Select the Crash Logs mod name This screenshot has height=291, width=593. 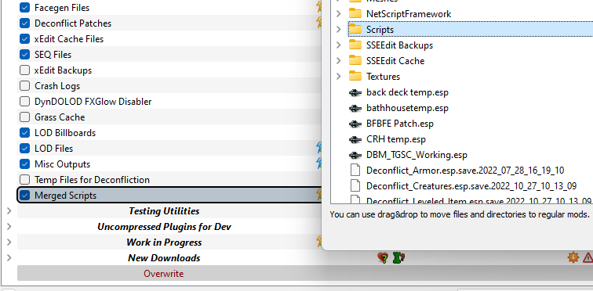pyautogui.click(x=57, y=86)
